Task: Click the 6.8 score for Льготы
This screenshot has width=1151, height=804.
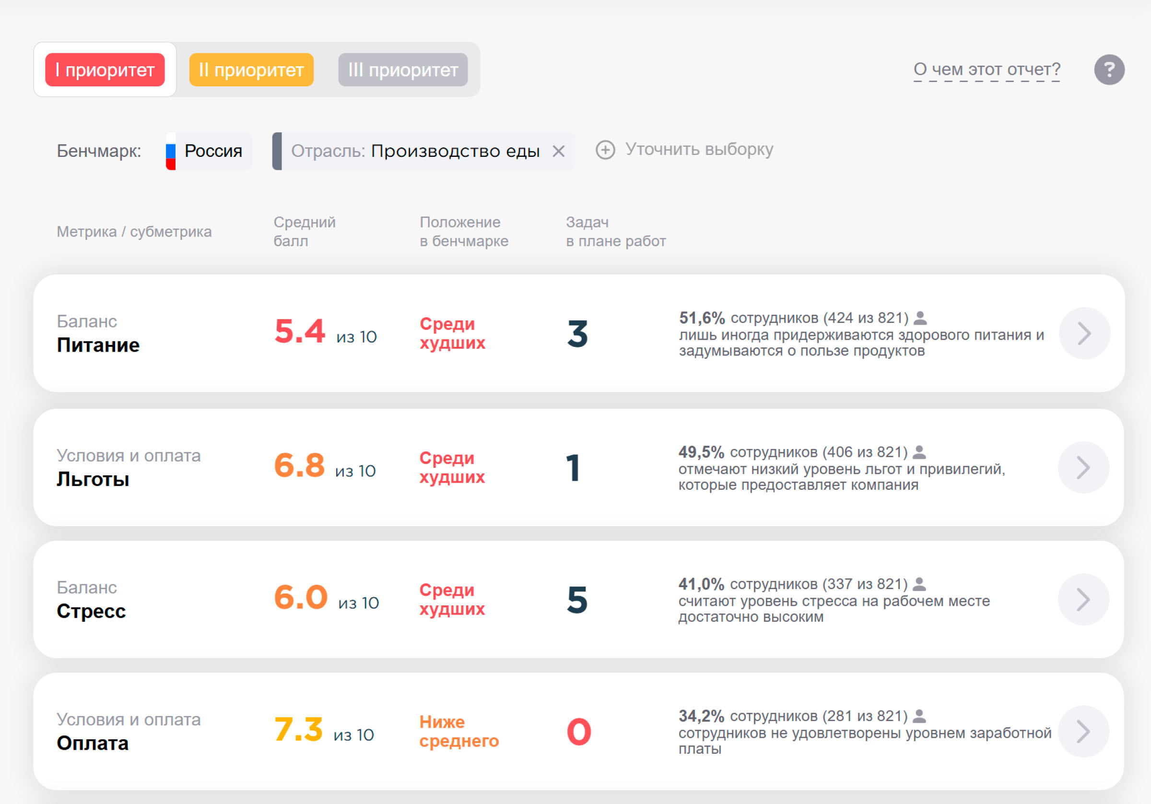Action: (300, 465)
